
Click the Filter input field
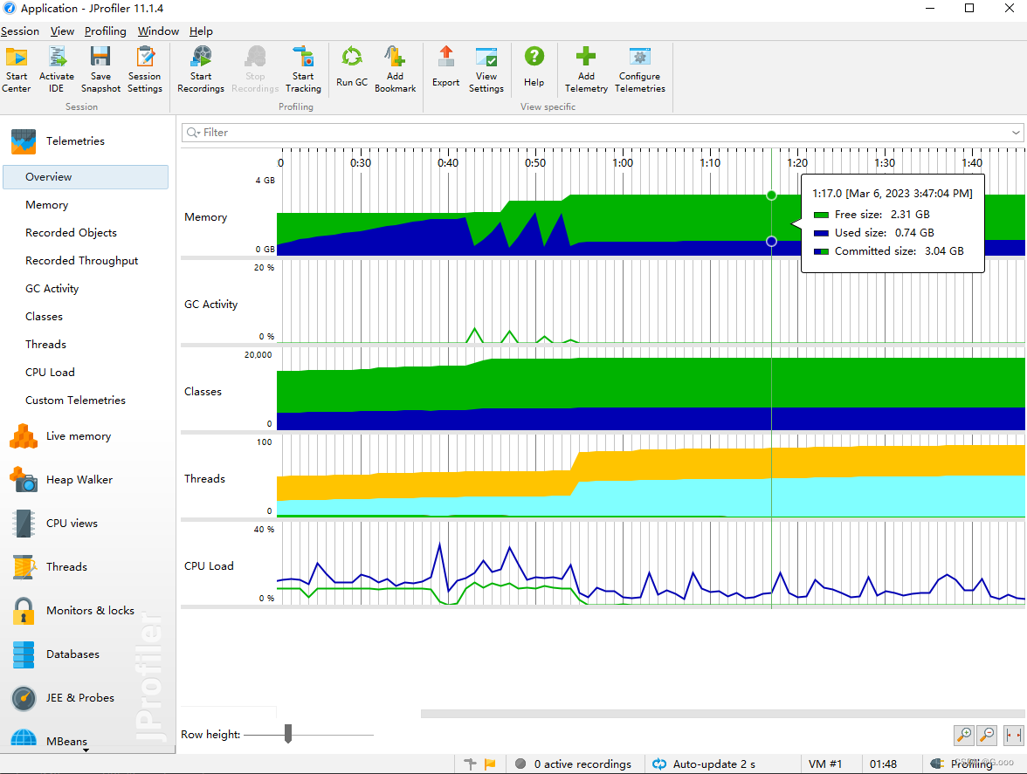click(603, 133)
